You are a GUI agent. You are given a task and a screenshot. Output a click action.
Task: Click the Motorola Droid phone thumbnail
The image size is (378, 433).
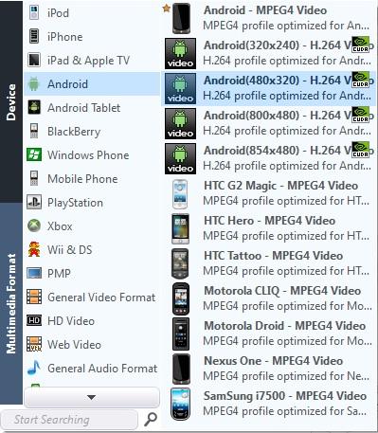pos(181,334)
